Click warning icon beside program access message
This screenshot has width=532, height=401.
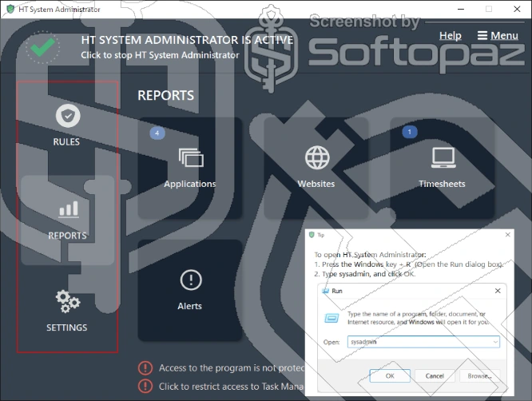coord(145,367)
